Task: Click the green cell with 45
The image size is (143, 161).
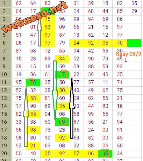Action: [x=105, y=154]
